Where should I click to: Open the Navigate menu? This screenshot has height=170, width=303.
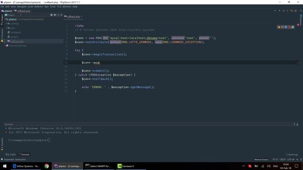(22, 7)
